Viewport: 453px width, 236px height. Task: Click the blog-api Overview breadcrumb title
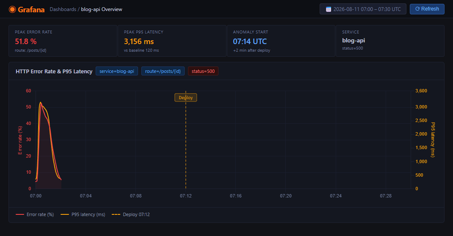102,9
